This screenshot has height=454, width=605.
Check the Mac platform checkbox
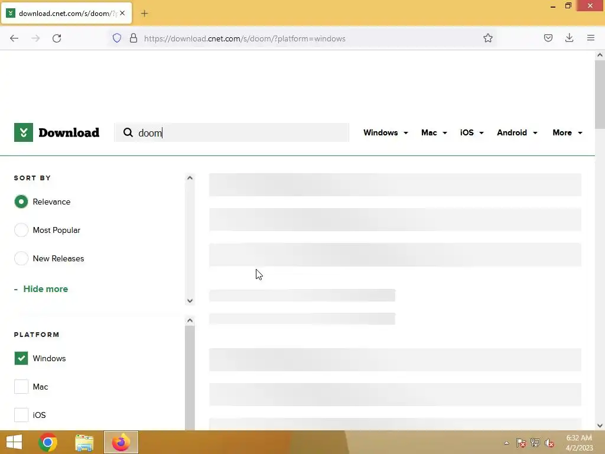pos(21,387)
